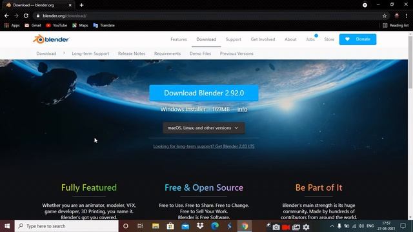
Task: Click the browser forward arrow
Action: pyautogui.click(x=16, y=15)
